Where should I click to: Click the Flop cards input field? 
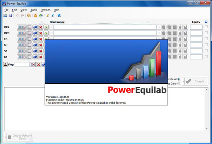(22, 64)
